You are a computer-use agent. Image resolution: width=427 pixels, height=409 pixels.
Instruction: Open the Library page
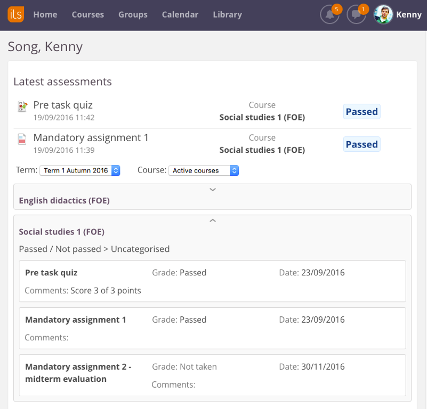click(227, 15)
